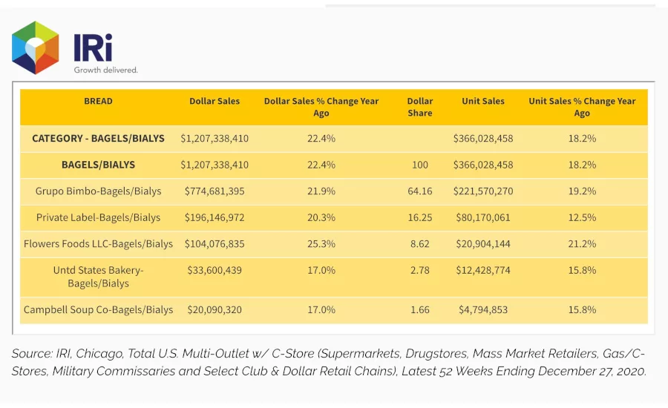The width and height of the screenshot is (668, 408).
Task: Click the IRi wordmark text
Action: (x=94, y=47)
